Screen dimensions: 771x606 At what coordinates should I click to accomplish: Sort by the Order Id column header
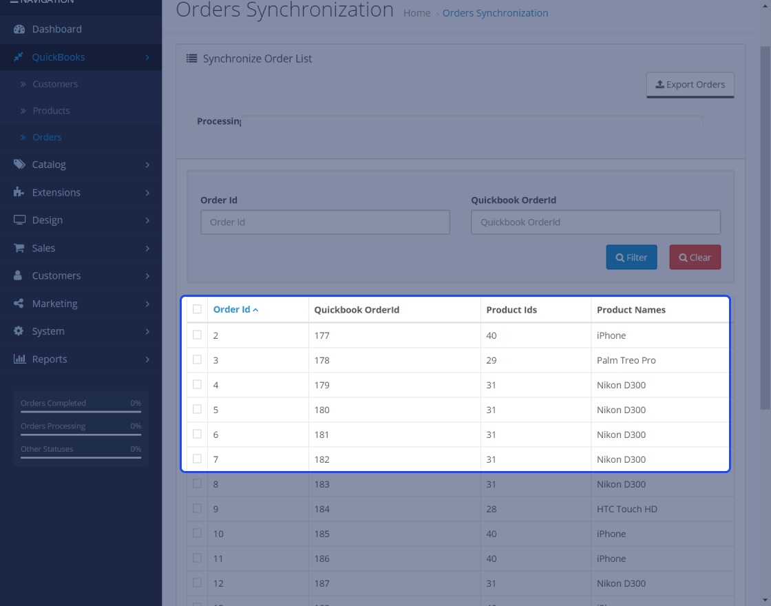pos(235,309)
